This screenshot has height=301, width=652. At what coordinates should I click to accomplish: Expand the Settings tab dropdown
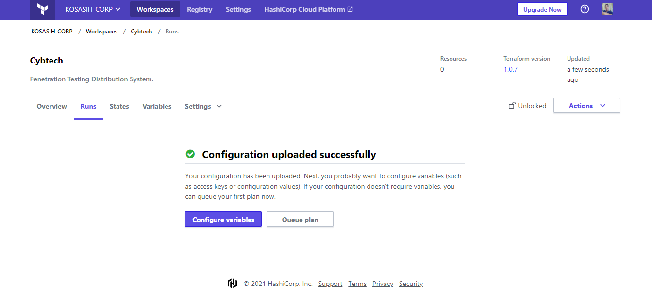click(203, 106)
